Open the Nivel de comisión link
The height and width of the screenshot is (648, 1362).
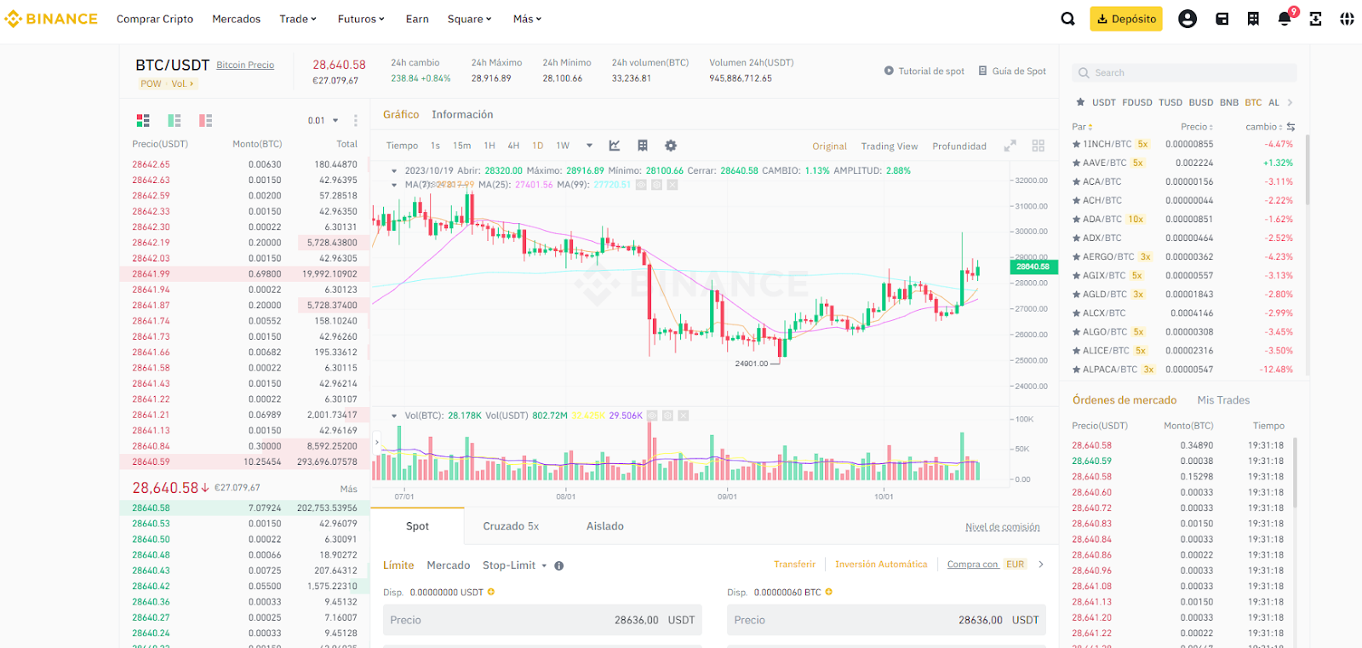pyautogui.click(x=1003, y=527)
